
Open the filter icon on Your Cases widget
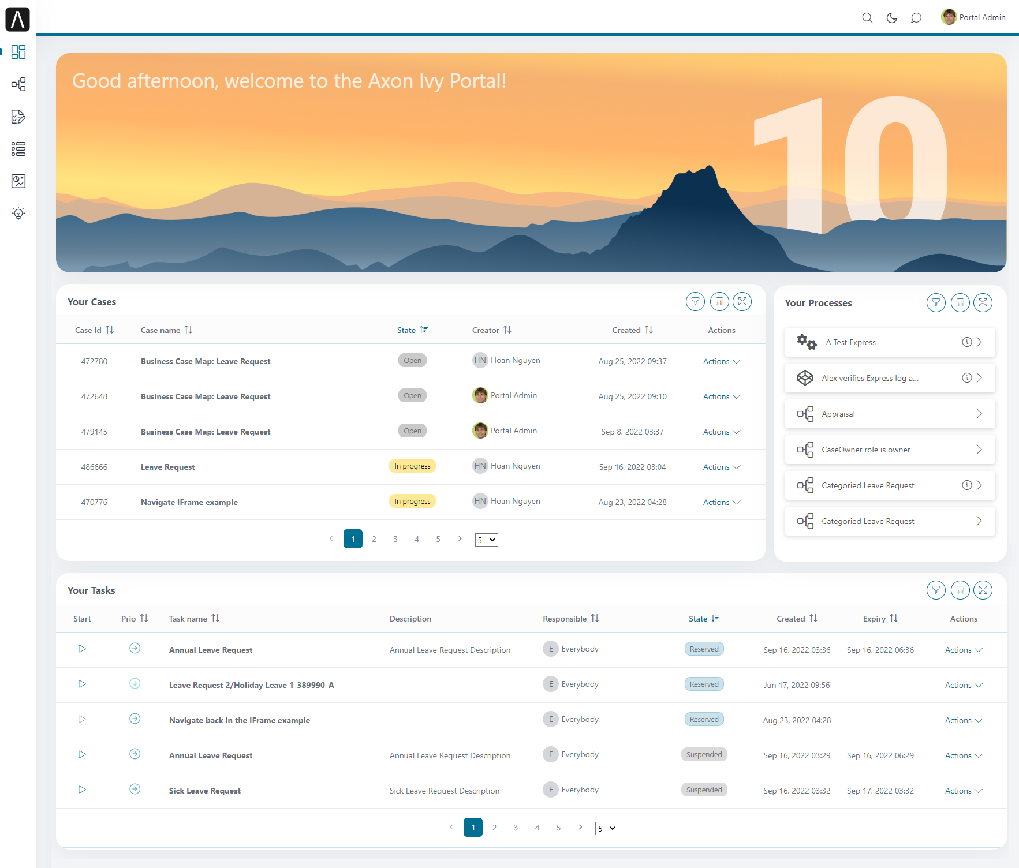[x=695, y=301]
